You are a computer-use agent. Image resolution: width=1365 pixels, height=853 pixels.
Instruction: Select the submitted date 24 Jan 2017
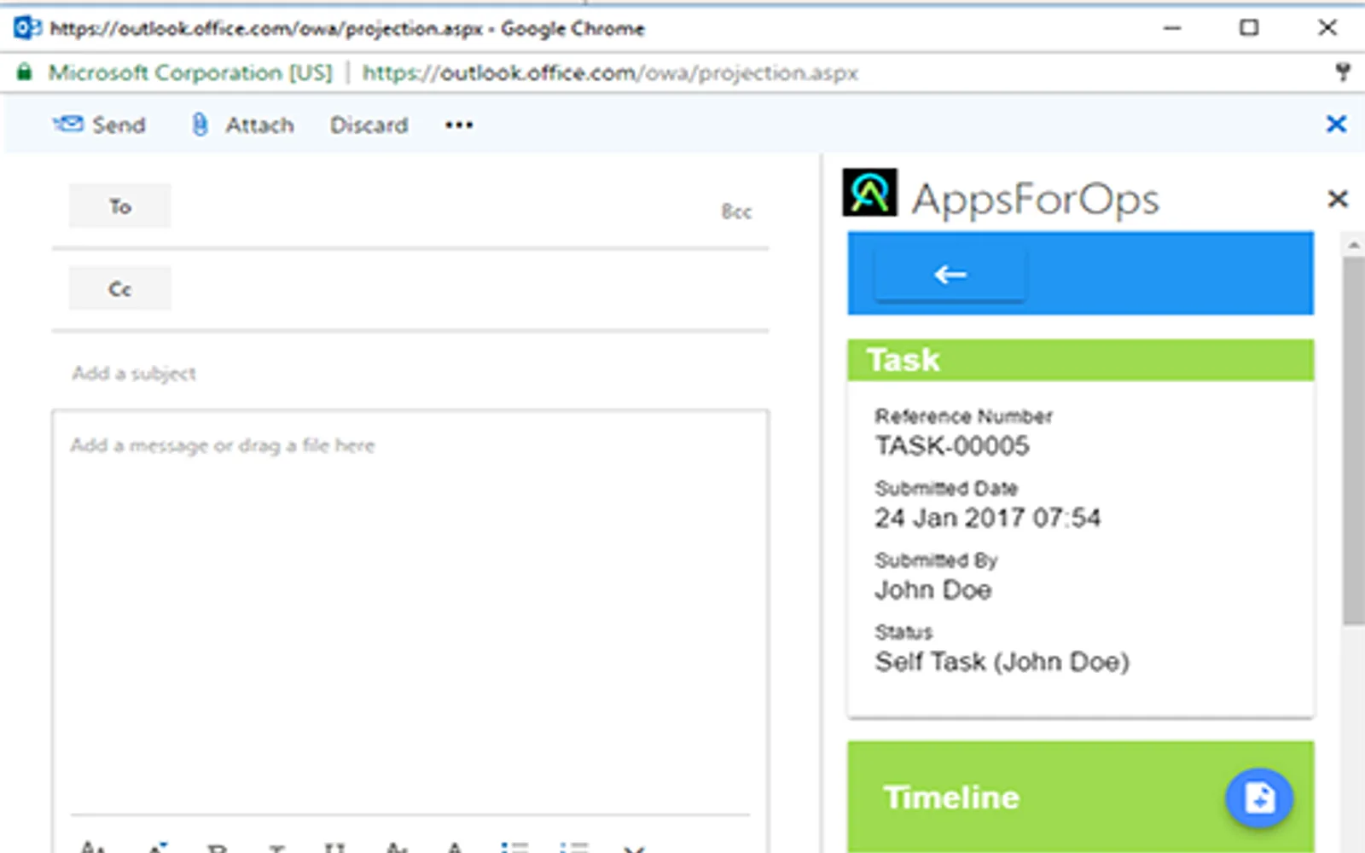[988, 518]
